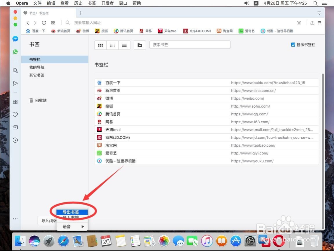Reload the current page
334x251 pixels.
pos(44,22)
